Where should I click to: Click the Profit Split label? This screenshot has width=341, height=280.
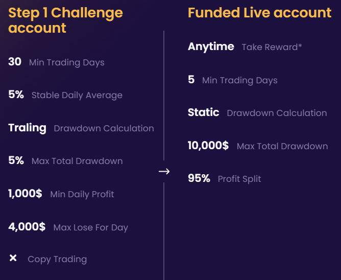coord(239,179)
